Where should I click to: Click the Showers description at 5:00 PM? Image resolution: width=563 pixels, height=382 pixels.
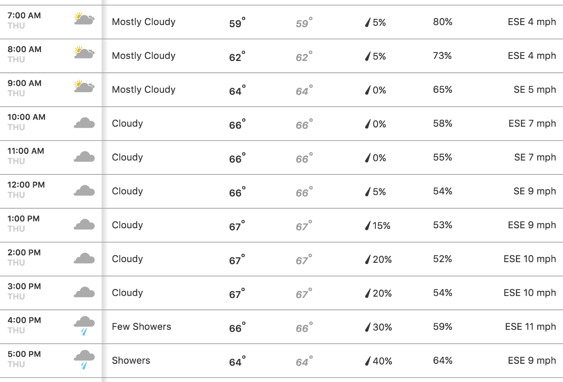131,361
